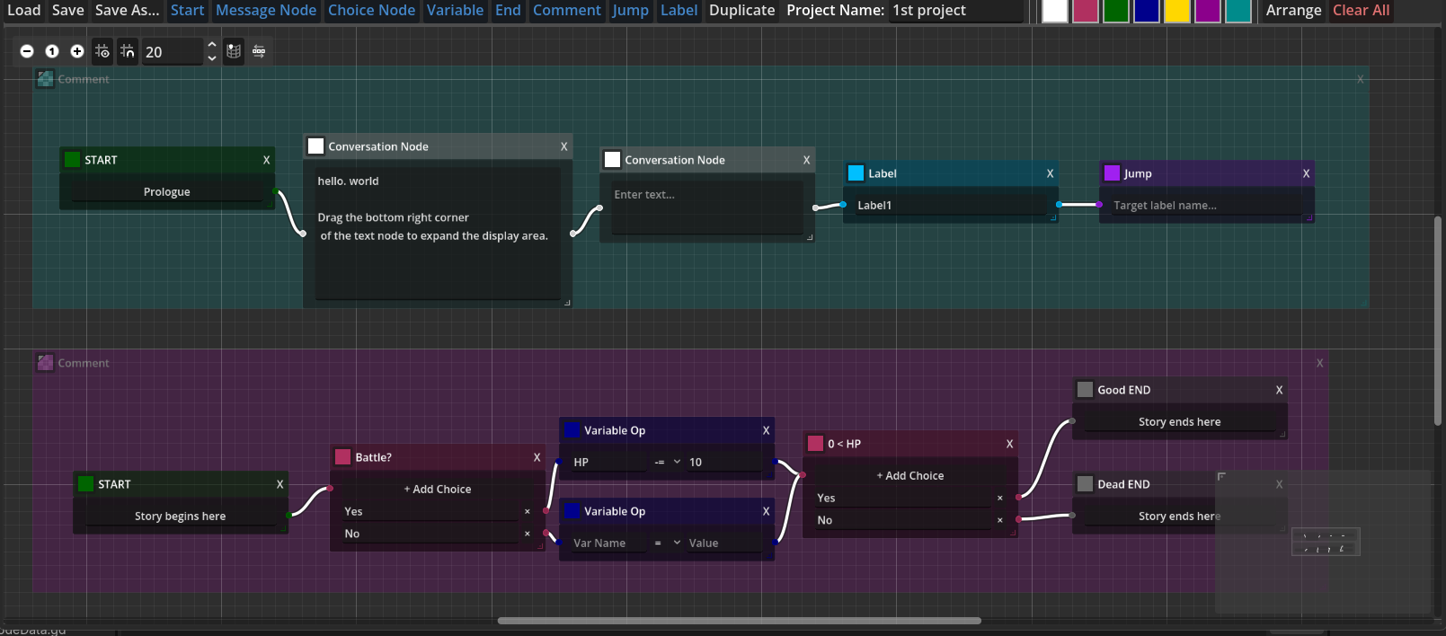Click the purple Comment frame icon

coord(45,362)
